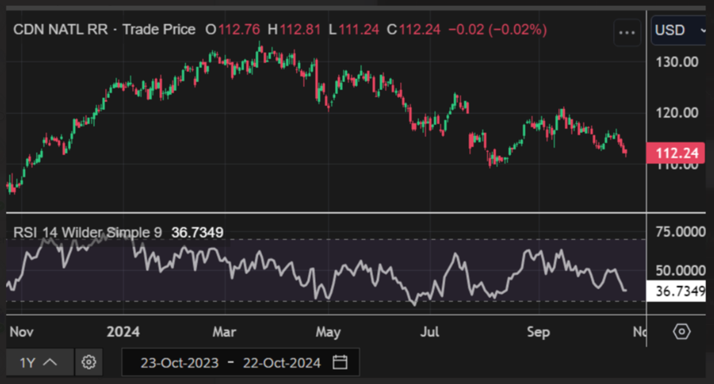The height and width of the screenshot is (384, 714).
Task: Click the "130.00" price axis label
Action: pos(677,62)
